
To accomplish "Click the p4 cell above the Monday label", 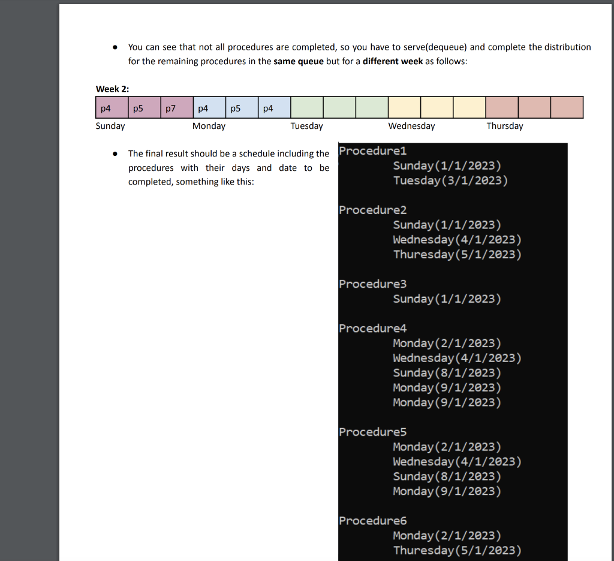I will pos(209,107).
